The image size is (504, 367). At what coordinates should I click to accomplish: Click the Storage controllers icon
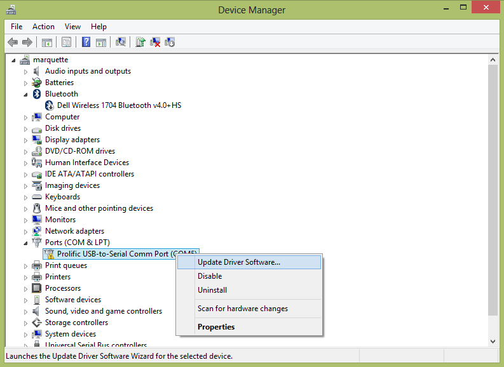37,323
